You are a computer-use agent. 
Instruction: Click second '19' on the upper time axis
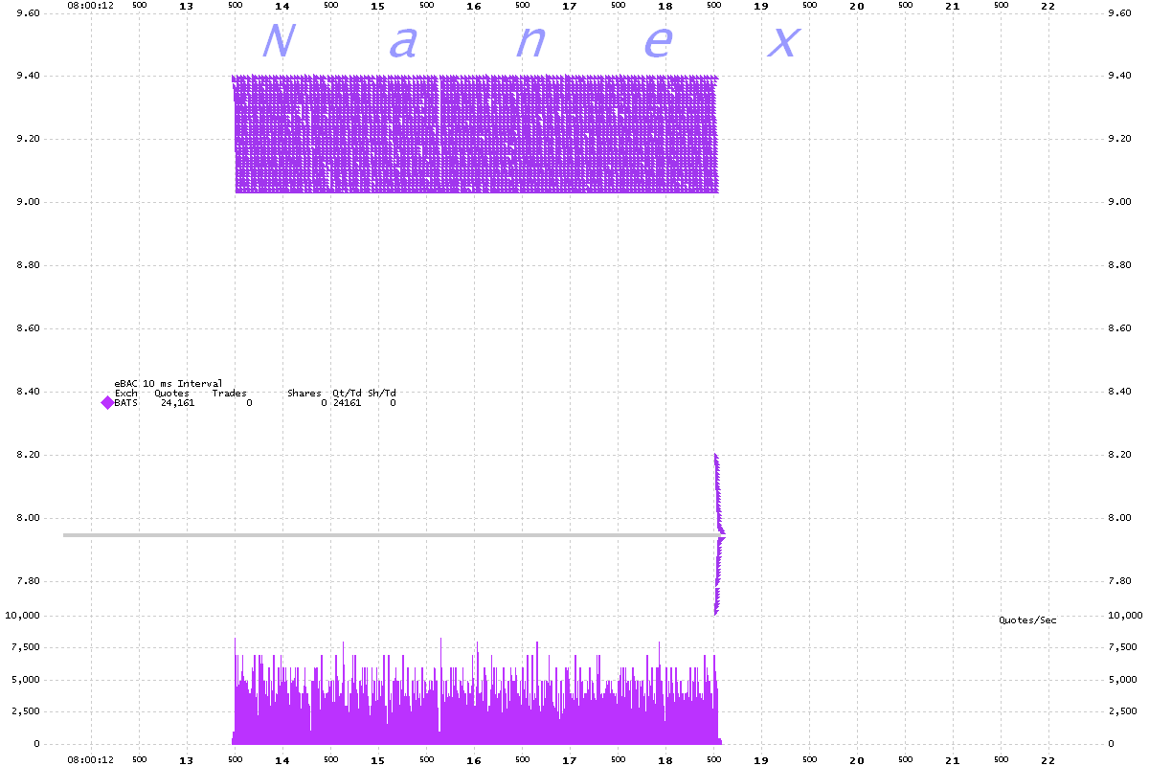(761, 6)
